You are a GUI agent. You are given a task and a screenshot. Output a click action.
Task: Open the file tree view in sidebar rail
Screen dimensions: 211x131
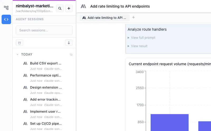(6, 8)
